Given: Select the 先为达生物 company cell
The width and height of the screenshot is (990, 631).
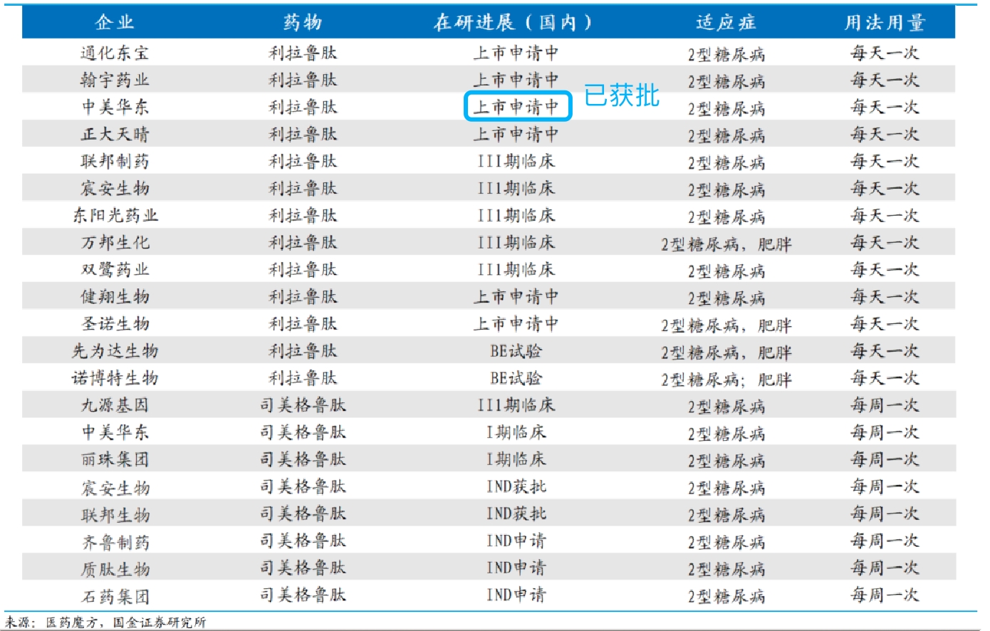Looking at the screenshot, I should pyautogui.click(x=115, y=350).
